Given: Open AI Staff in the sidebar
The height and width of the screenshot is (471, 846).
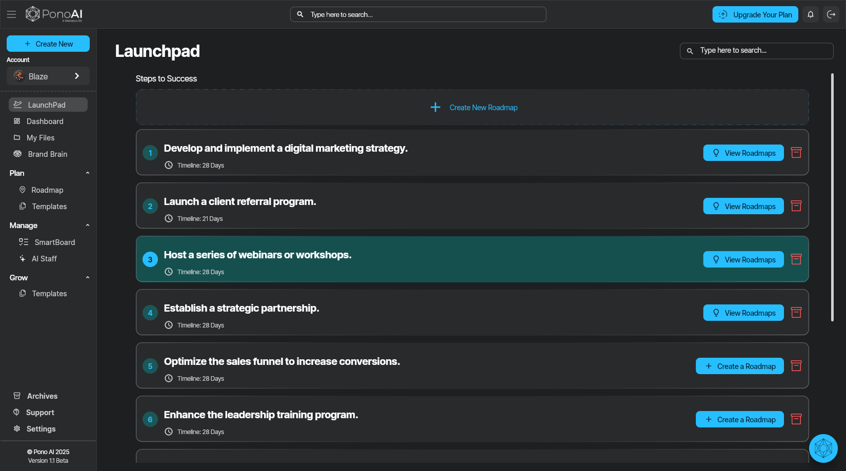Looking at the screenshot, I should [x=45, y=258].
